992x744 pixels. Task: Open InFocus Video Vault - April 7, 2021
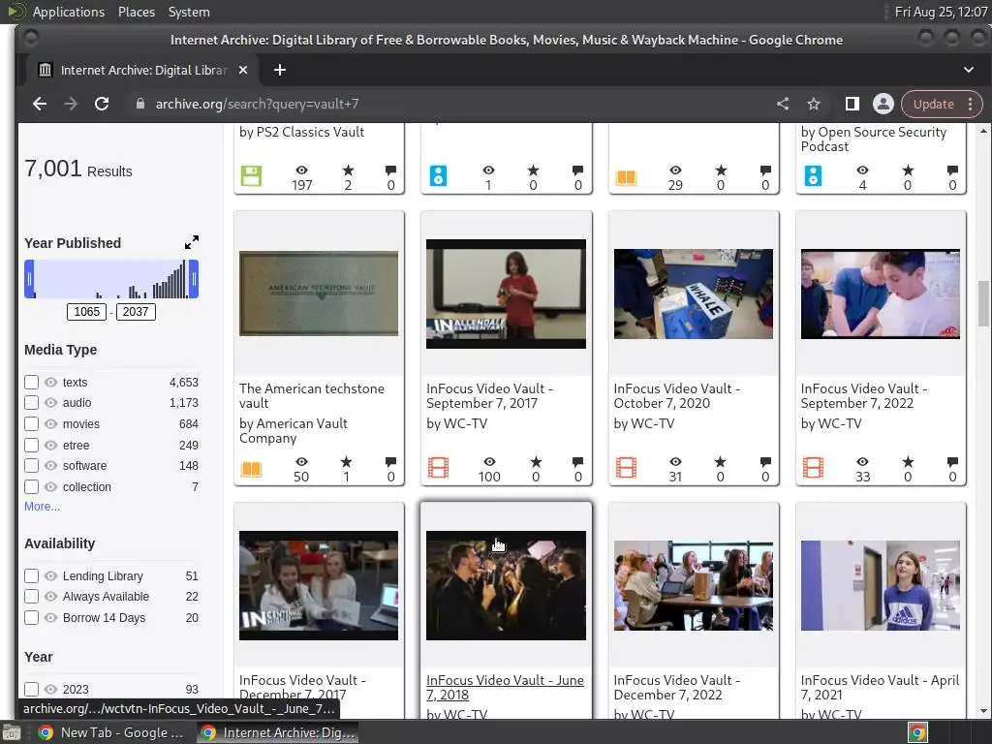880,688
